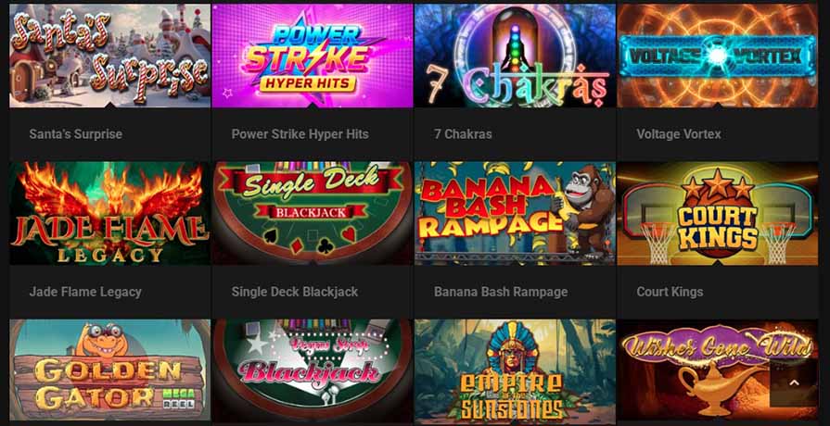The width and height of the screenshot is (830, 426).
Task: Launch Voltage Vortex game thumbnail
Action: 718,56
